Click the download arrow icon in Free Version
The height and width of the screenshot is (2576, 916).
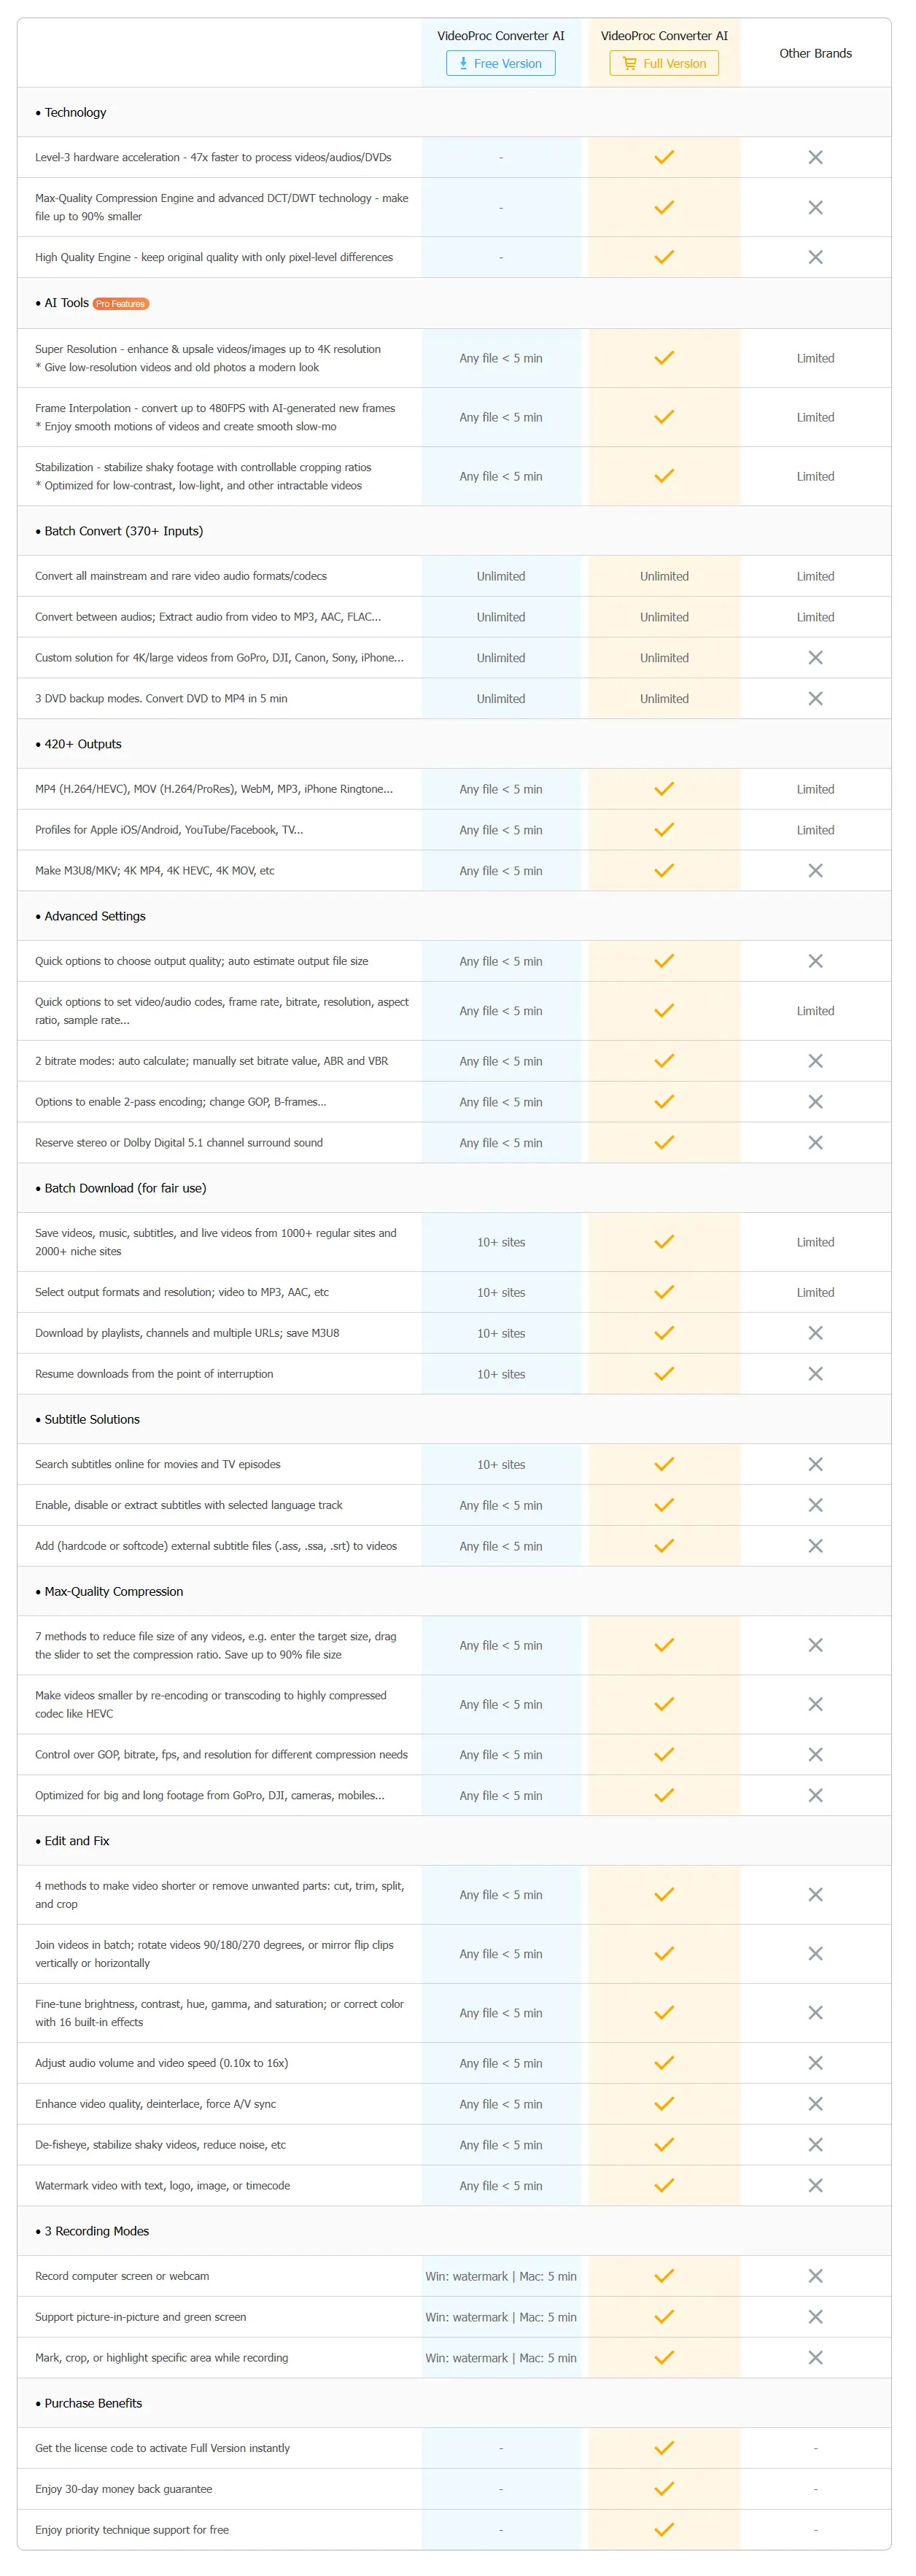click(463, 63)
